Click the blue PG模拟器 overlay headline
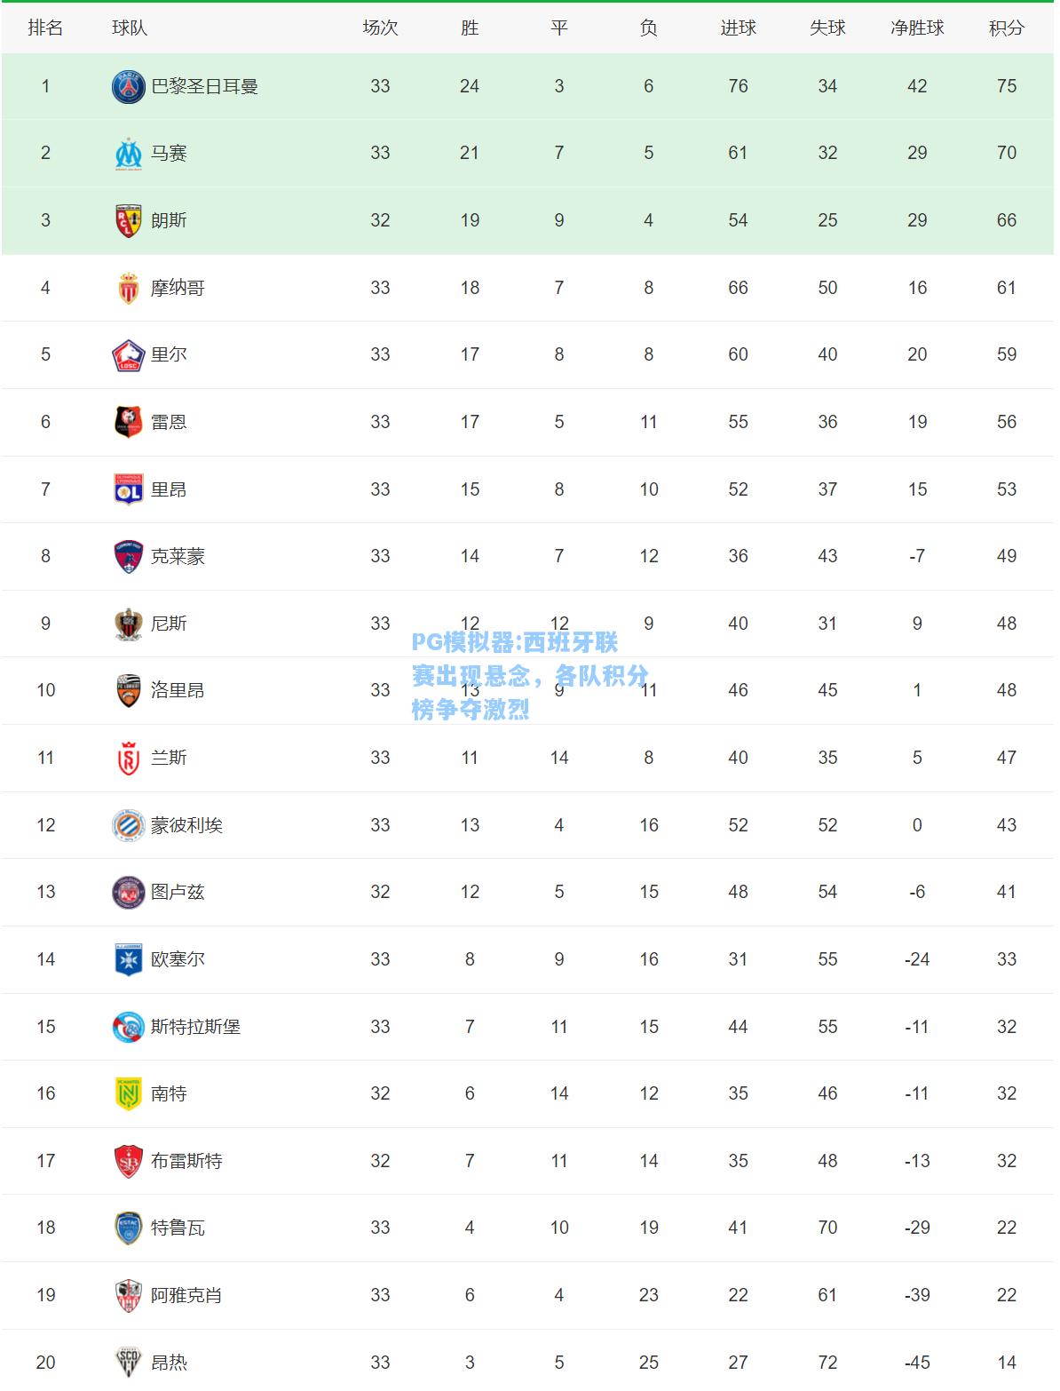The image size is (1060, 1391). click(x=530, y=676)
